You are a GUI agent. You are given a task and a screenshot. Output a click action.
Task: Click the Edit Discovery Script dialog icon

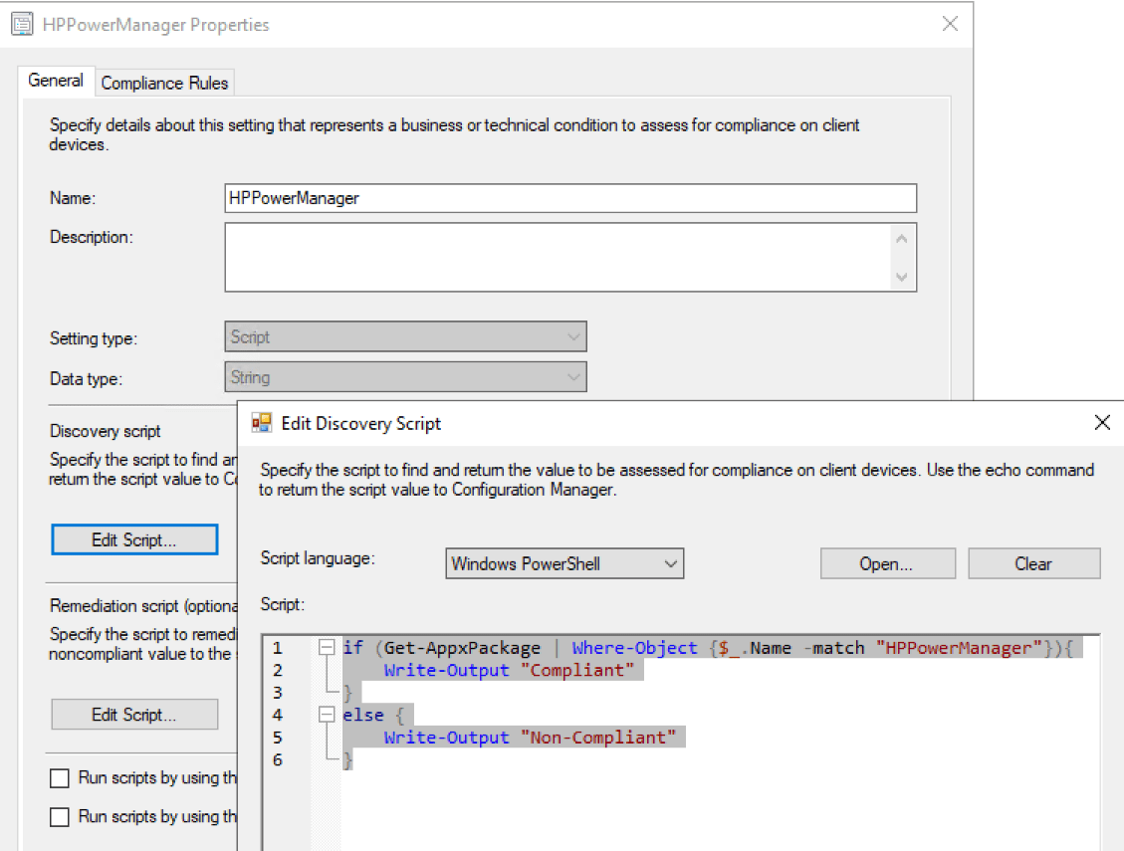[x=262, y=423]
